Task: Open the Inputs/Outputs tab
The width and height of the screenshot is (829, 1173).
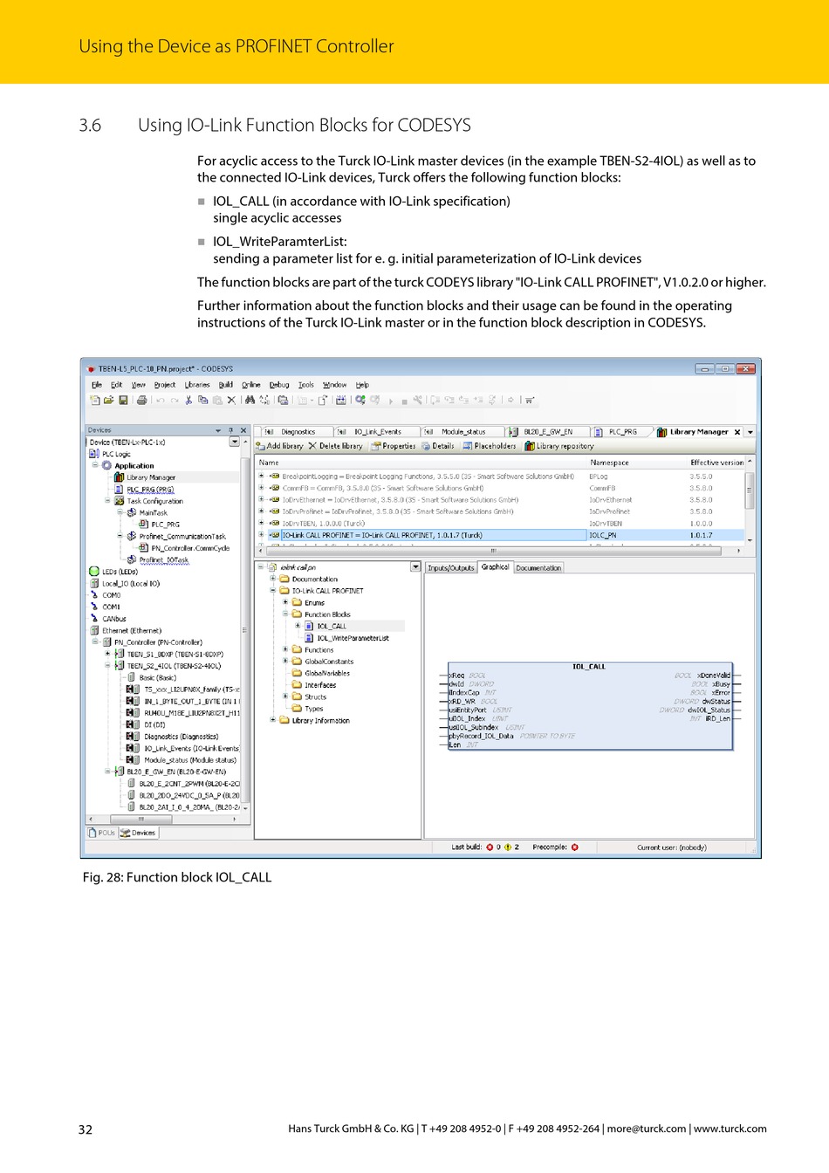Action: (x=451, y=568)
